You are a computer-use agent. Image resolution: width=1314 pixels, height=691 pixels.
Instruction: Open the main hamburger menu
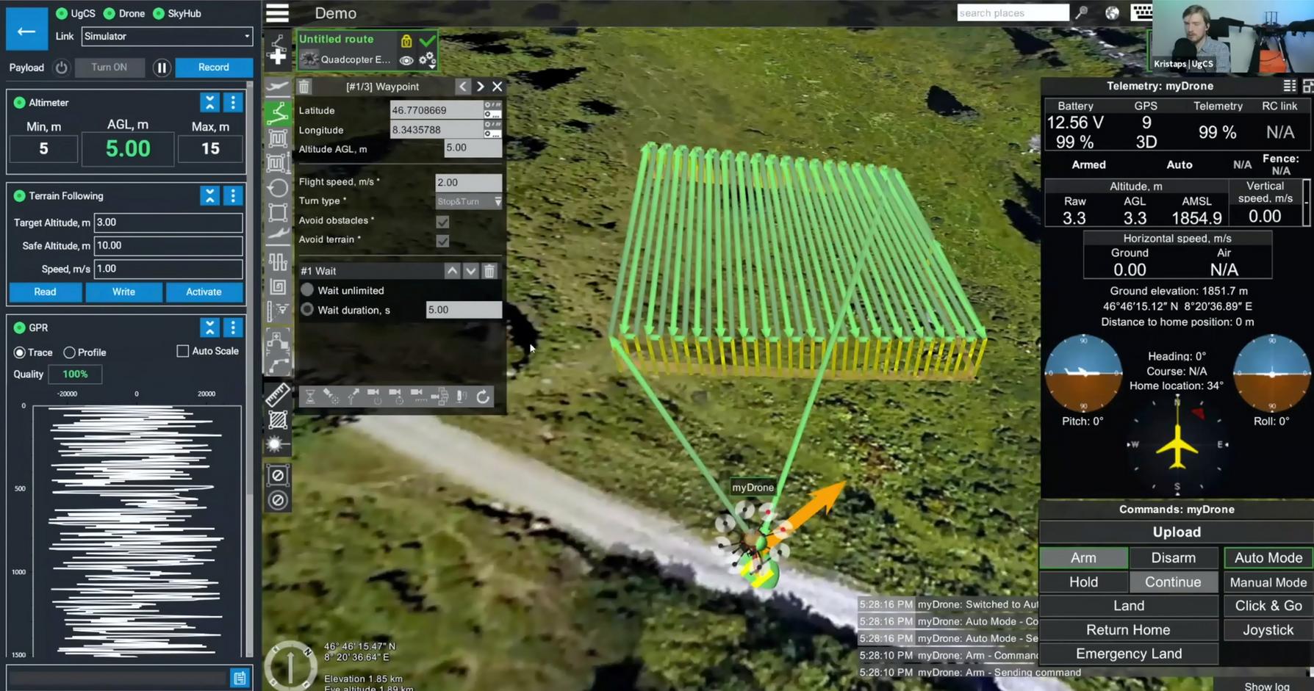277,13
